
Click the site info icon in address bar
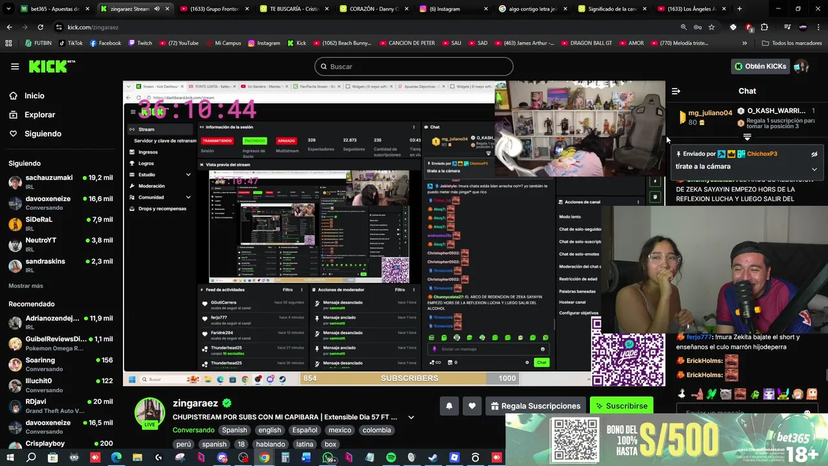point(60,27)
